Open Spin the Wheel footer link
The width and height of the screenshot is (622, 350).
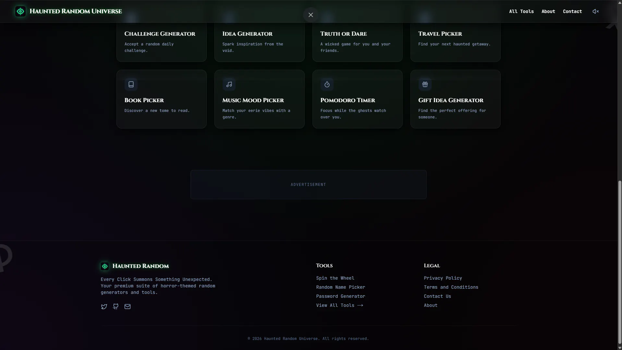click(335, 278)
